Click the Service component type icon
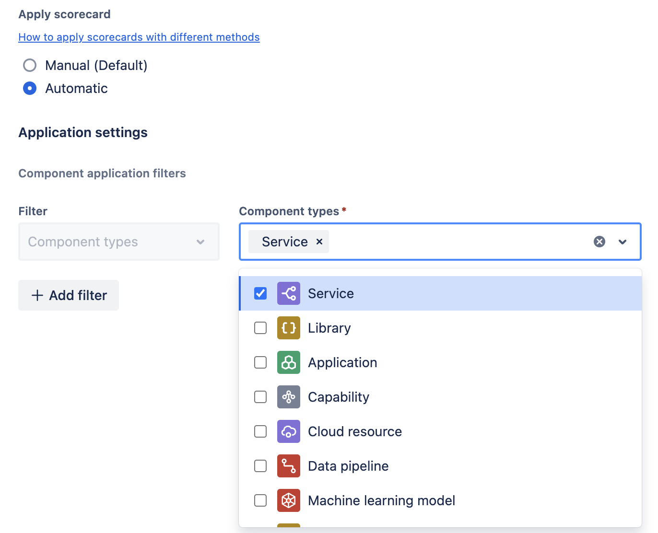Viewport: 658px width, 533px height. [x=288, y=293]
